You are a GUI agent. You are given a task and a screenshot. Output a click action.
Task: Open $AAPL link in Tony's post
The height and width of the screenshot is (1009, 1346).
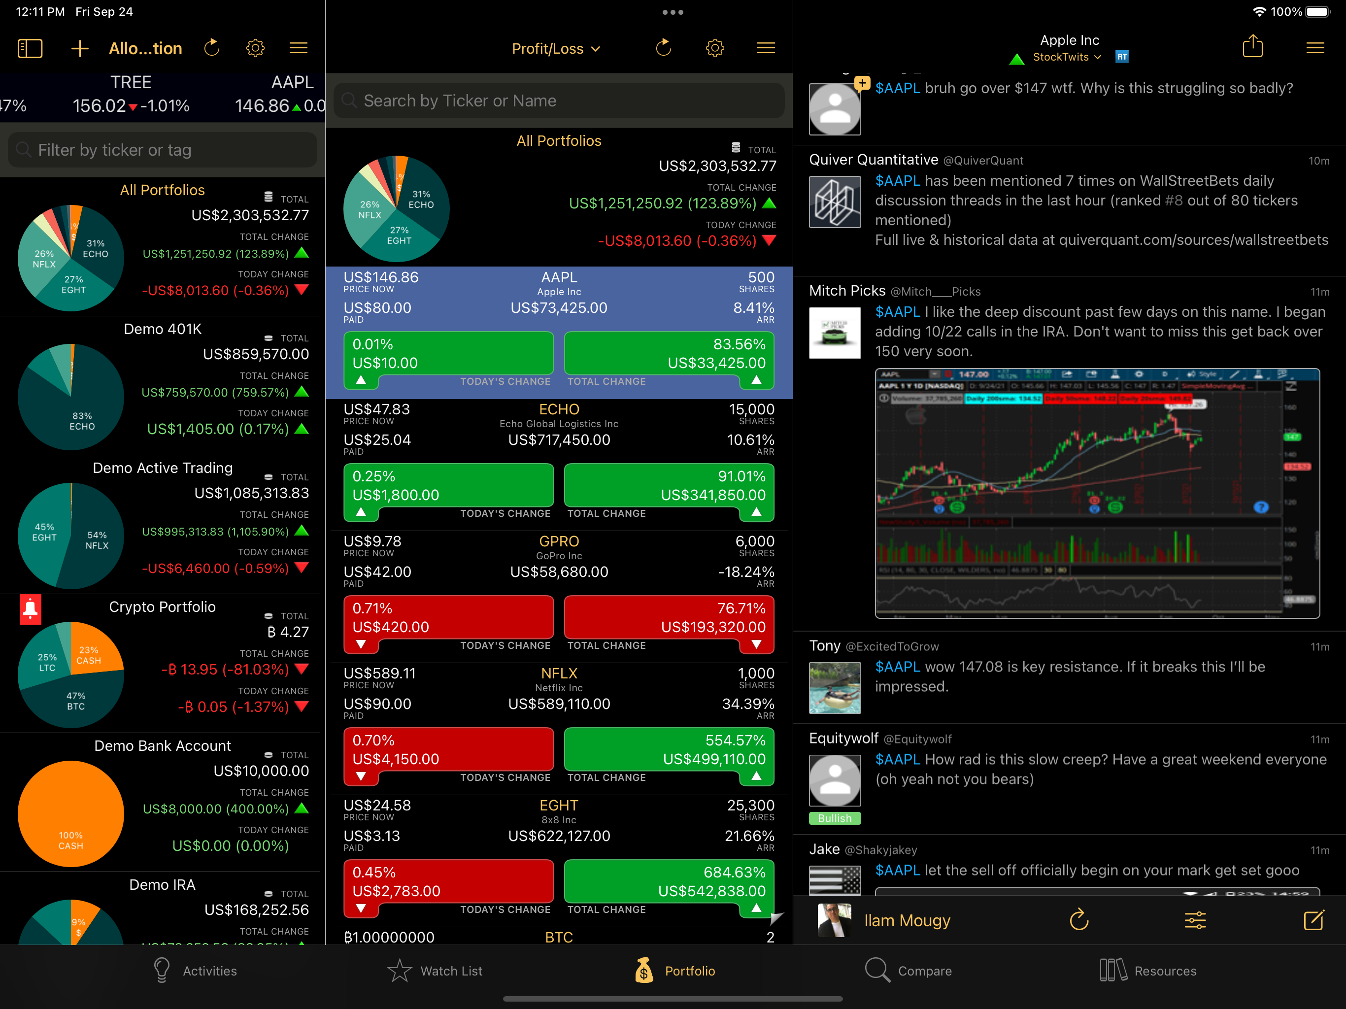897,667
